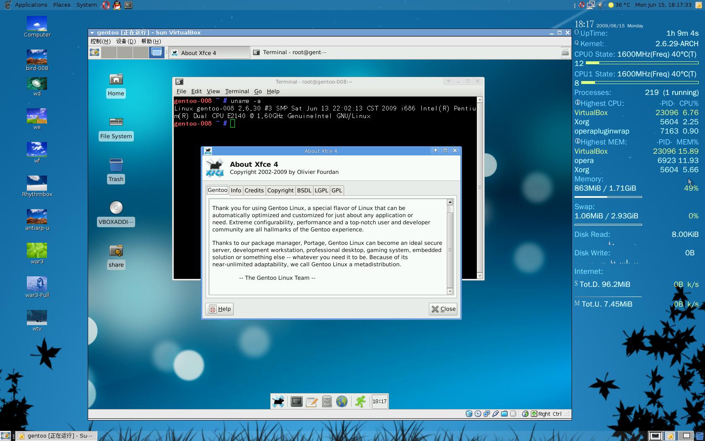705x441 pixels.
Task: Switch to the Copyright tab
Action: tap(280, 190)
